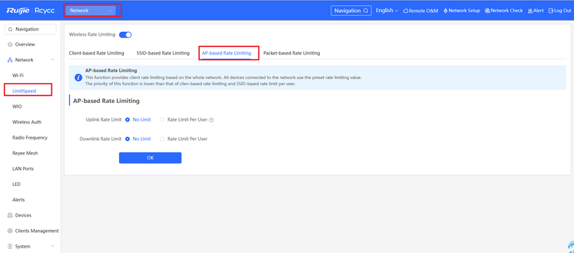Select No Limit for Uplink Rate Limit
Screen dimensions: 574x253
[138, 120]
